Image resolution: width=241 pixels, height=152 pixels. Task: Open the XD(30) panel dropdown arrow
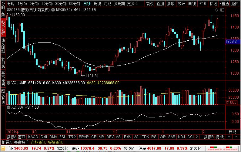coord(8,107)
